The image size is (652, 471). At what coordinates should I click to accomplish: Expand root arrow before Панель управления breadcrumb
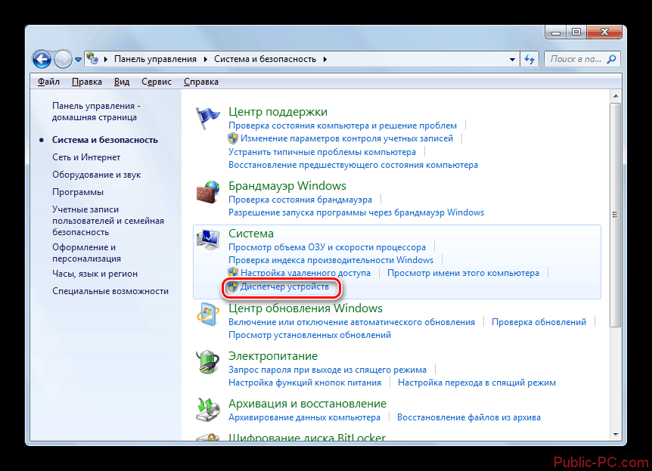tap(106, 60)
